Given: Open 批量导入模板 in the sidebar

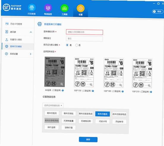Looking at the screenshot, I should point(16,39).
